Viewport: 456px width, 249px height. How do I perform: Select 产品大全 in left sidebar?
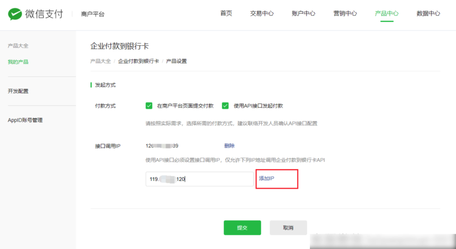point(18,46)
